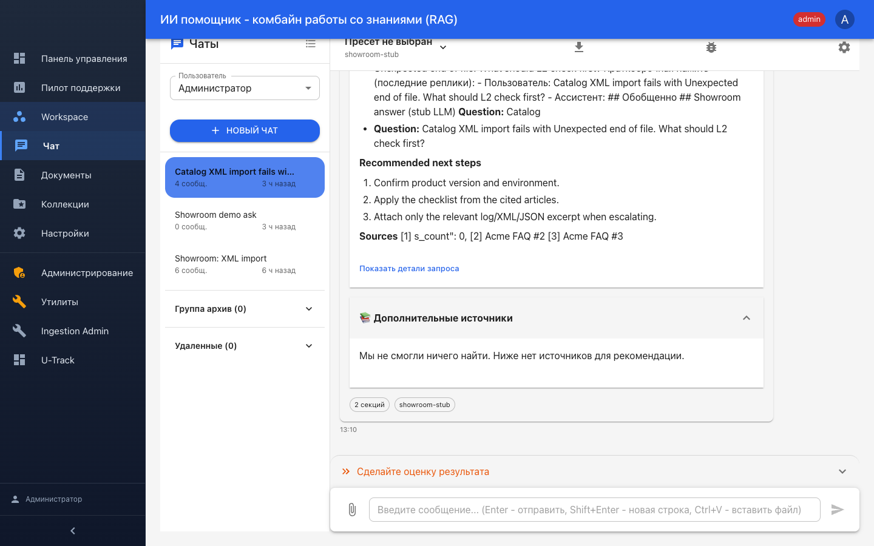The height and width of the screenshot is (546, 874).
Task: Open the Настройки gear icon in sidebar
Action: [x=19, y=233]
